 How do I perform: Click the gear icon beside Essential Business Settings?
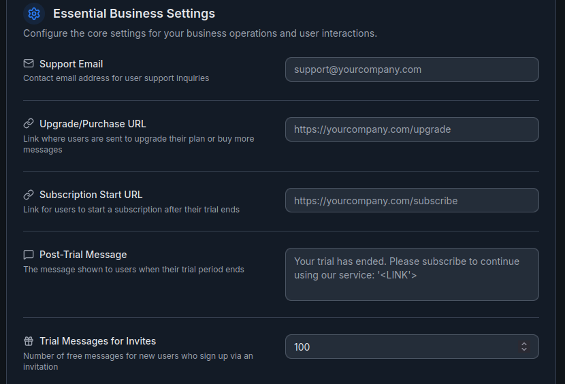[34, 14]
